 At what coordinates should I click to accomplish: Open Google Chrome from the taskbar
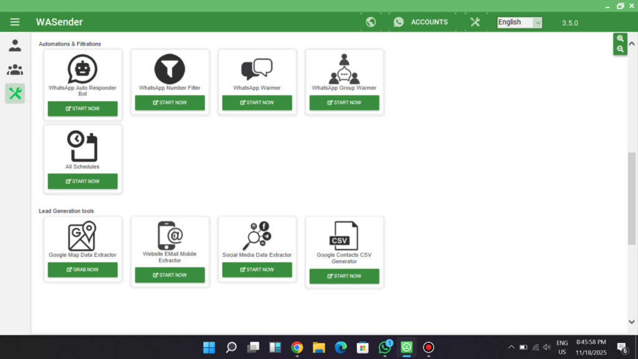click(x=297, y=347)
